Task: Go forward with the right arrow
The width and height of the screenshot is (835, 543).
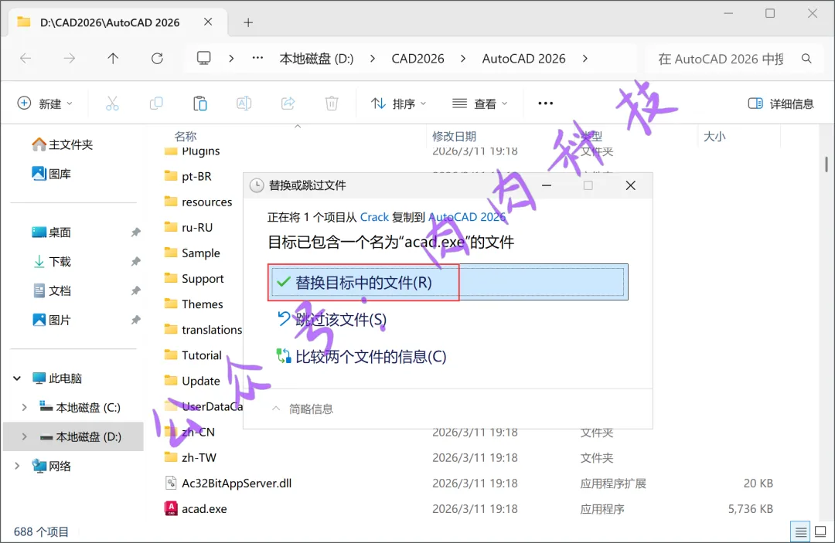Action: 70,59
